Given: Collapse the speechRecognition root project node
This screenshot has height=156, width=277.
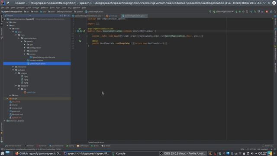Looking at the screenshot, I should [x=5, y=19].
